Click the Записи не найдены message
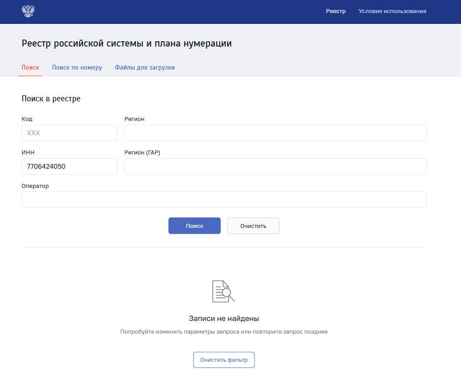461x374 pixels. coord(224,318)
